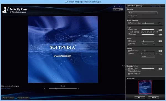This screenshot has width=166, height=101.
Task: Click the Sharpening slider handle
Action: click(x=145, y=51)
